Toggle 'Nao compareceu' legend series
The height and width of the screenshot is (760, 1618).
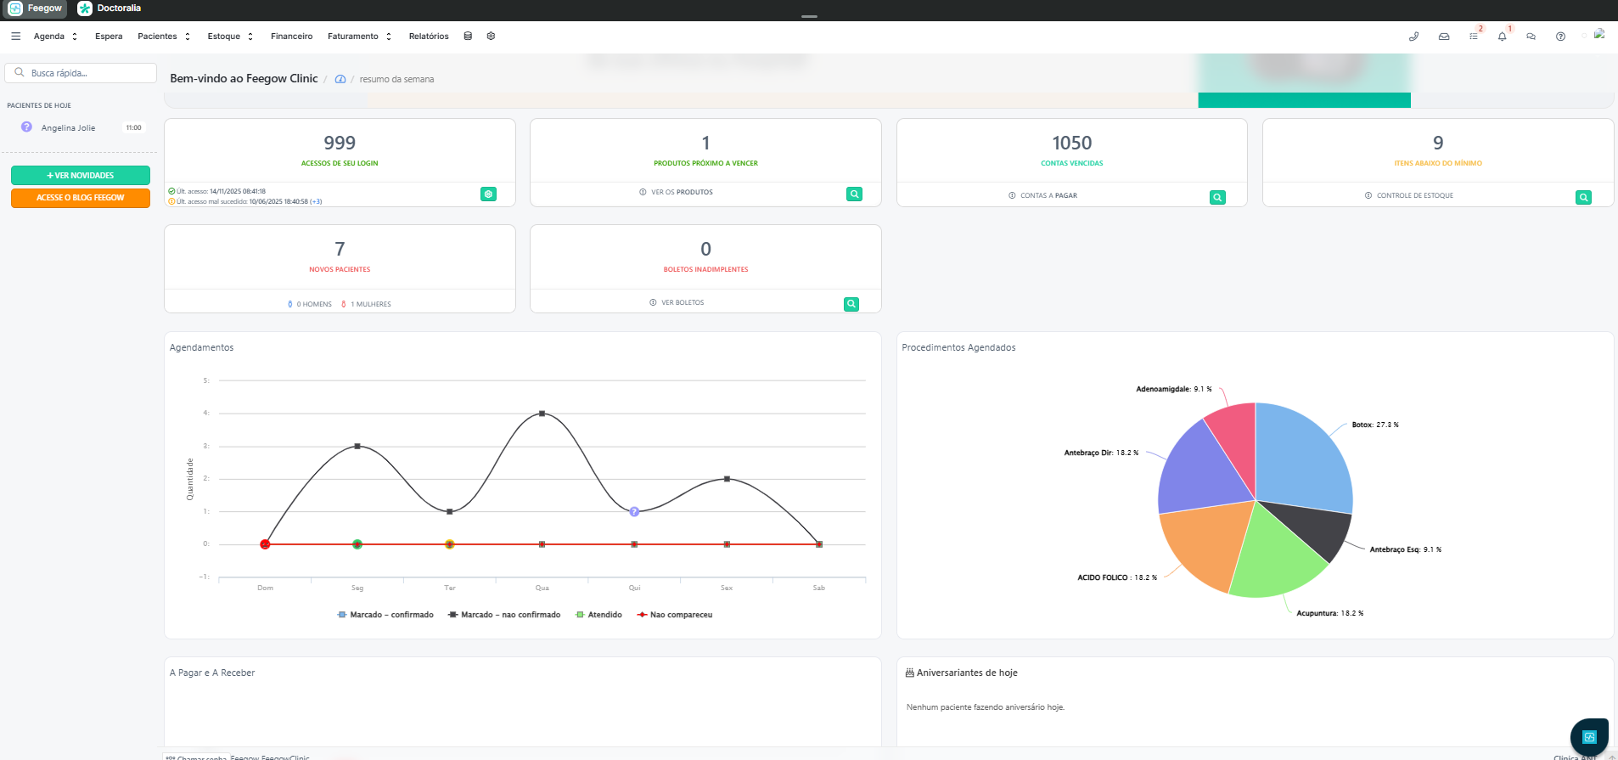click(675, 615)
